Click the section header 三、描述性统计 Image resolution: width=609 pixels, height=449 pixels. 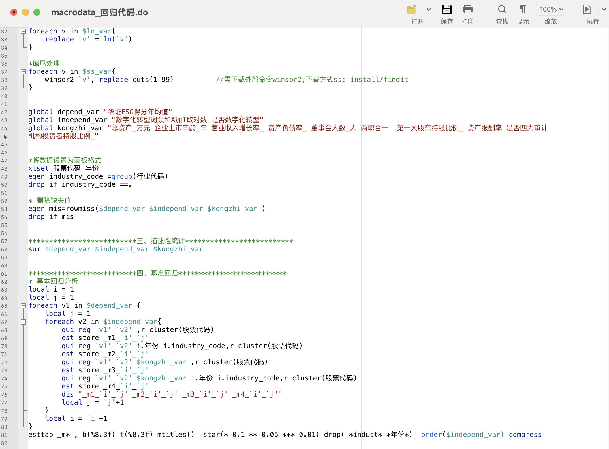click(x=161, y=241)
